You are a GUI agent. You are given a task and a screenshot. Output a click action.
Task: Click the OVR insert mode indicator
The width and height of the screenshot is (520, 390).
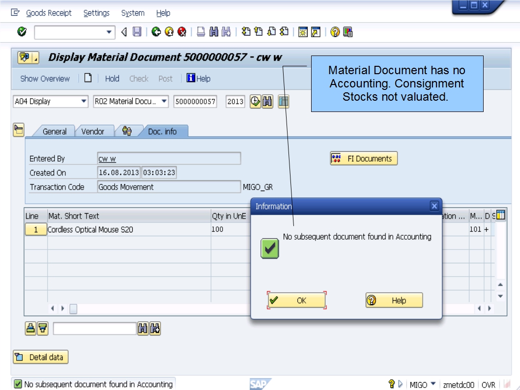click(x=488, y=385)
